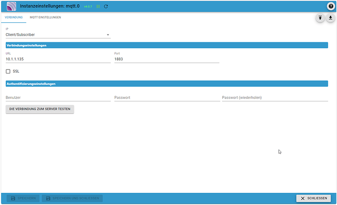This screenshot has width=337, height=205.
Task: Click the Speichern button
Action: (x=23, y=198)
